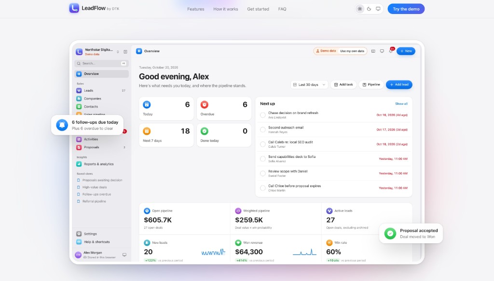Open Last 30 days dropdown
This screenshot has height=281, width=494.
click(309, 84)
